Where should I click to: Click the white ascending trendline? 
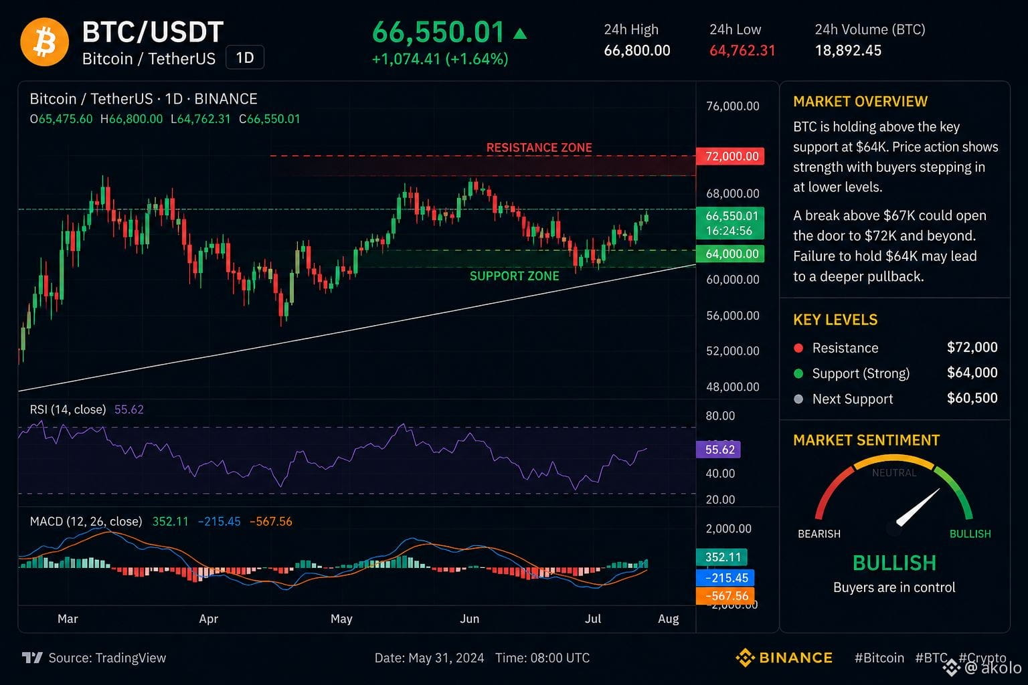357,327
